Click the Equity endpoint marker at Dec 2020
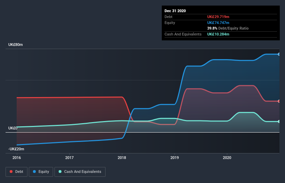This screenshot has height=183, width=285. (279, 54)
